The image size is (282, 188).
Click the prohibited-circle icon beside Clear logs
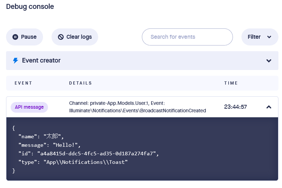[61, 37]
